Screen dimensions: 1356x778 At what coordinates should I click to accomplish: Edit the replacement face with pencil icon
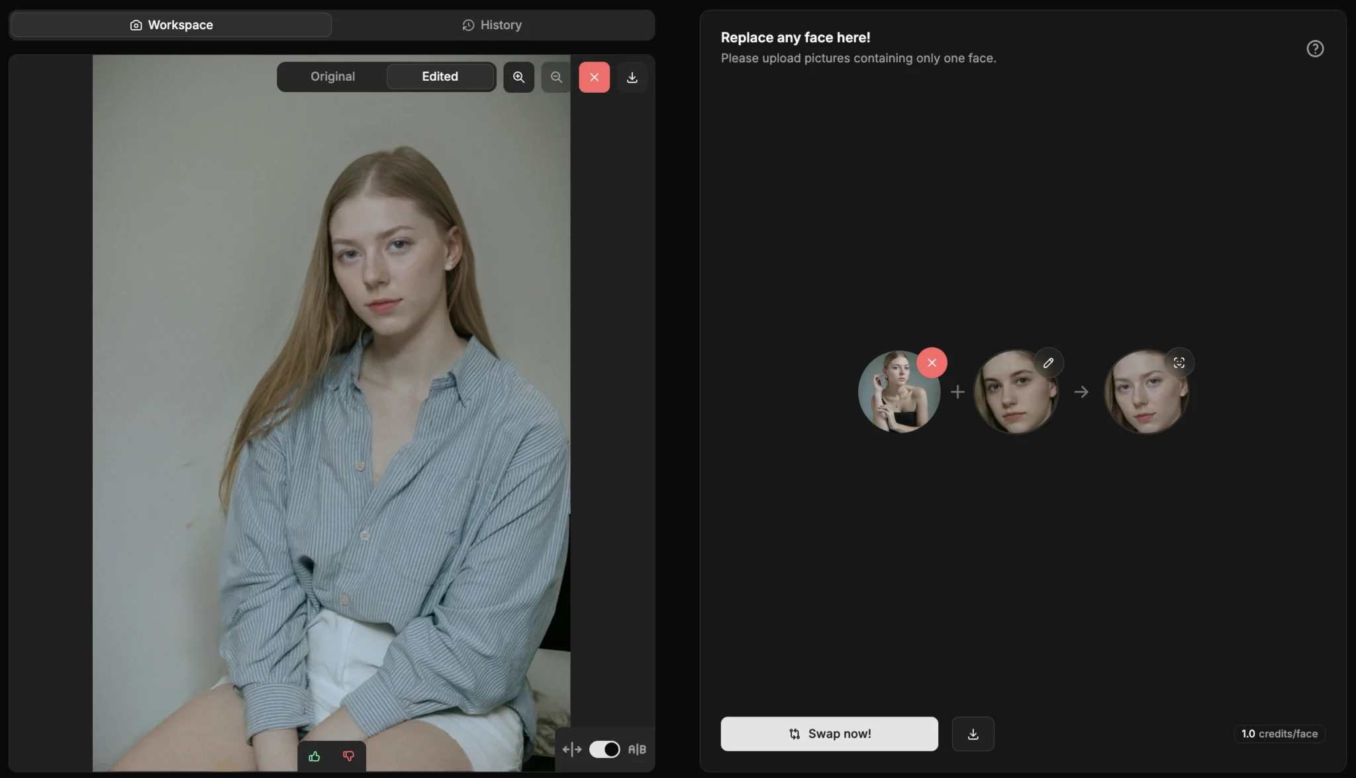click(x=1048, y=362)
